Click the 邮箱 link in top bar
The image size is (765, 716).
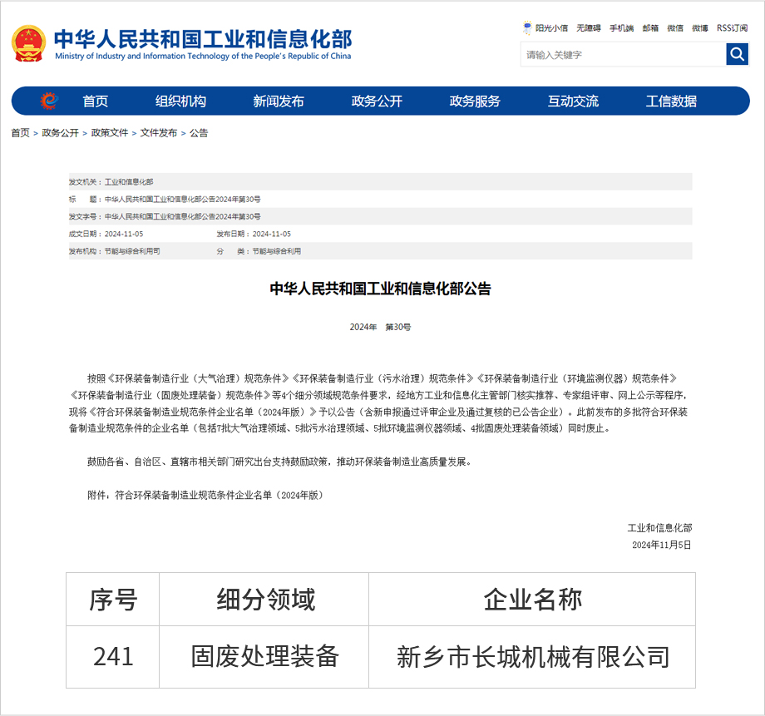650,28
